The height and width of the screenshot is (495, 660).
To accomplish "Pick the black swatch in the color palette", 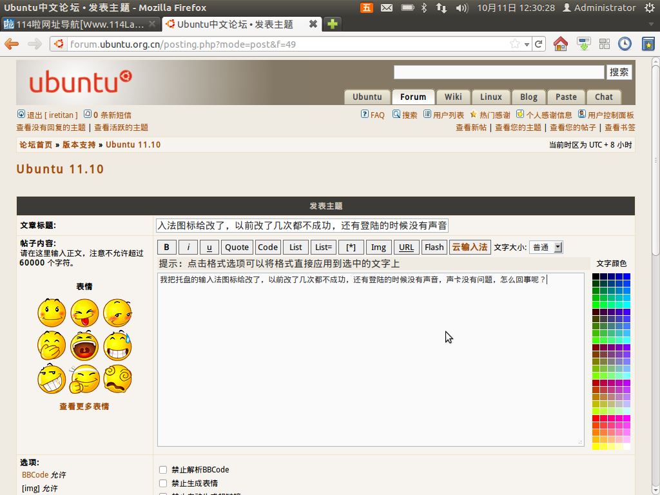I will 596,277.
